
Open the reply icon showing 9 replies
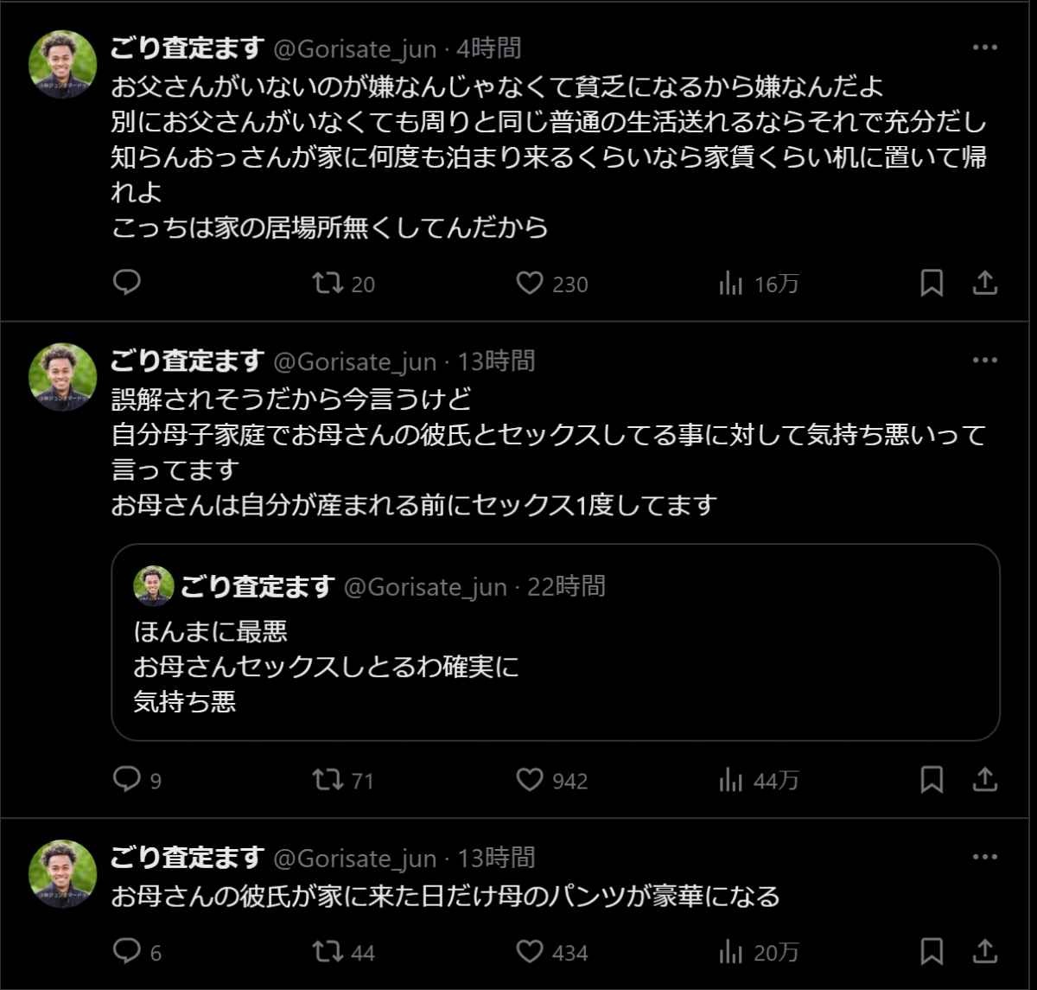(126, 781)
